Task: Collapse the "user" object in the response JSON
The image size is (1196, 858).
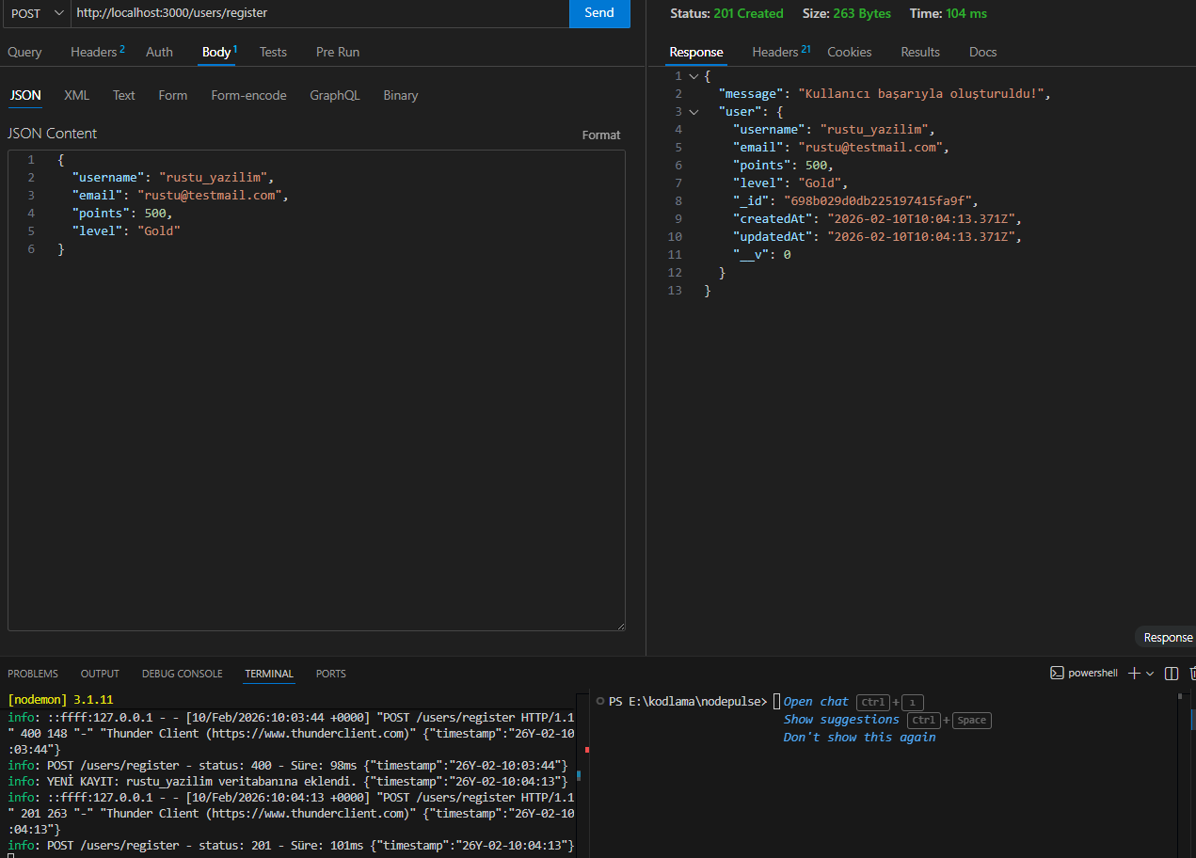Action: pyautogui.click(x=694, y=111)
